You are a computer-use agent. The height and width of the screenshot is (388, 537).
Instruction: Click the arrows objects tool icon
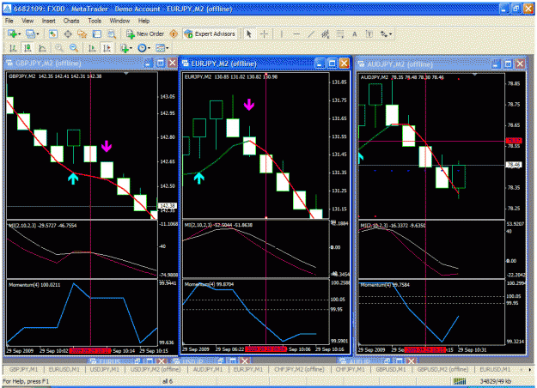point(384,33)
